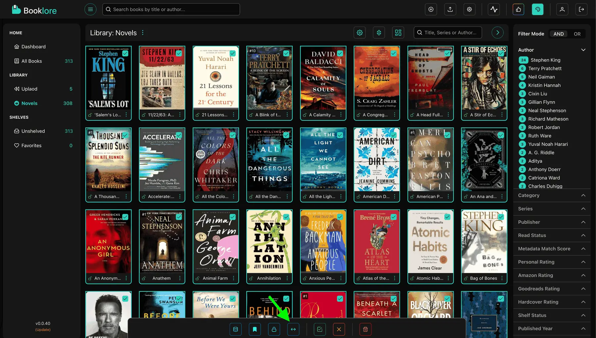Open three-dot menu for Animal Farm
Screen dimensions: 596x338
click(233, 278)
